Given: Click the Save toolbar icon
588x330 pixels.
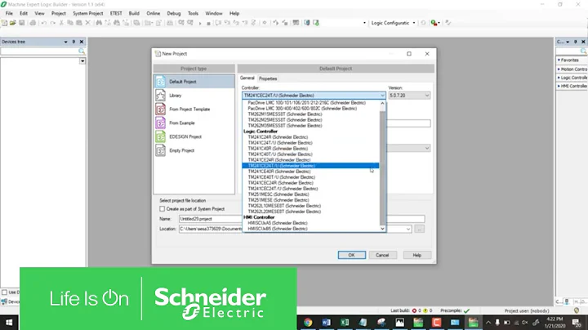Looking at the screenshot, I should click(x=22, y=23).
